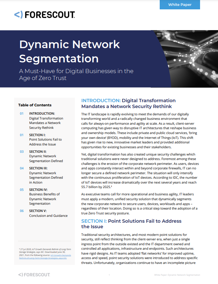218x284 pixels.
Task: Click page number 05 beside SECTION IV
Action: pyautogui.click(x=22, y=190)
